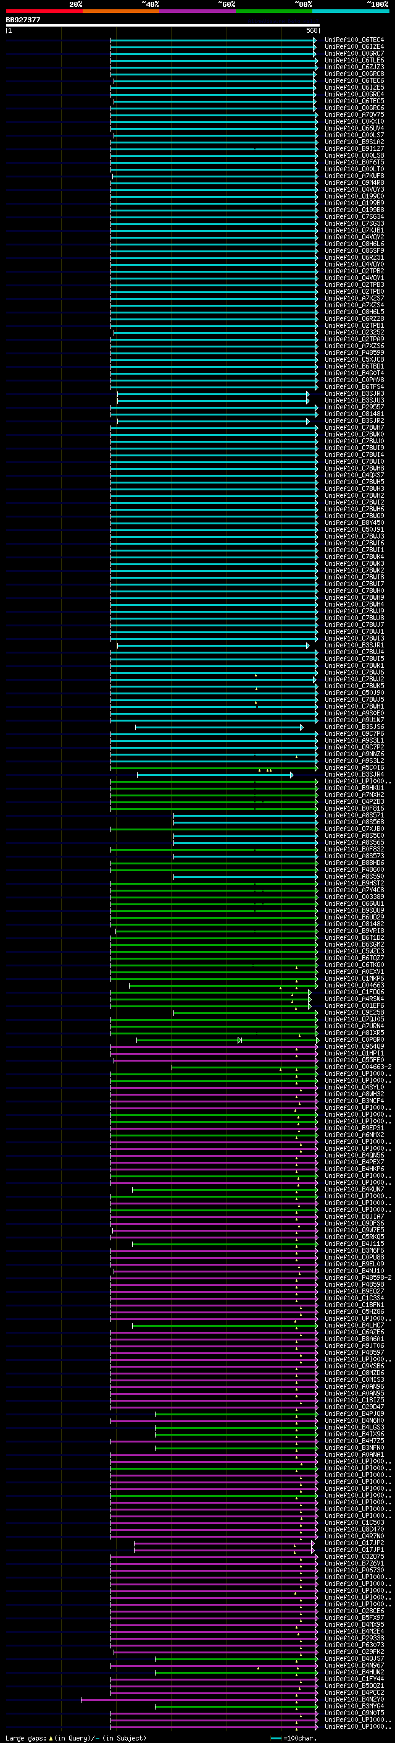Select the UniRef100_C9E258 label
Screen dimensions: 395x1743
pyautogui.click(x=354, y=1013)
